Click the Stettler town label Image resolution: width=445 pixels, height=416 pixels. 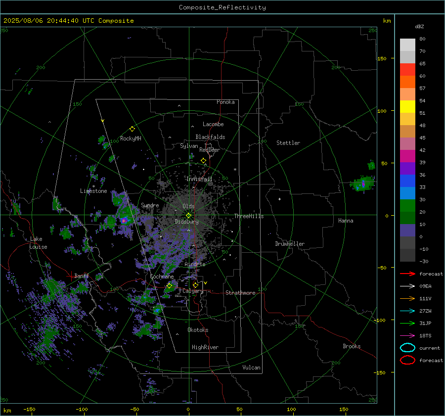[288, 143]
